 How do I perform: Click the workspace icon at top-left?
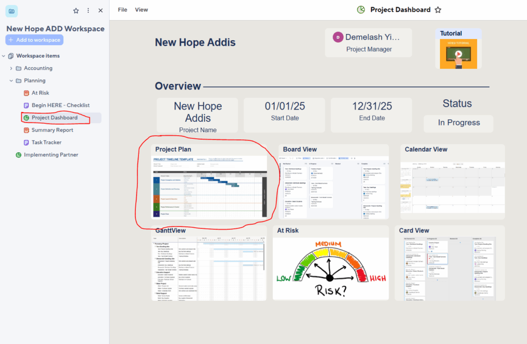click(x=11, y=11)
